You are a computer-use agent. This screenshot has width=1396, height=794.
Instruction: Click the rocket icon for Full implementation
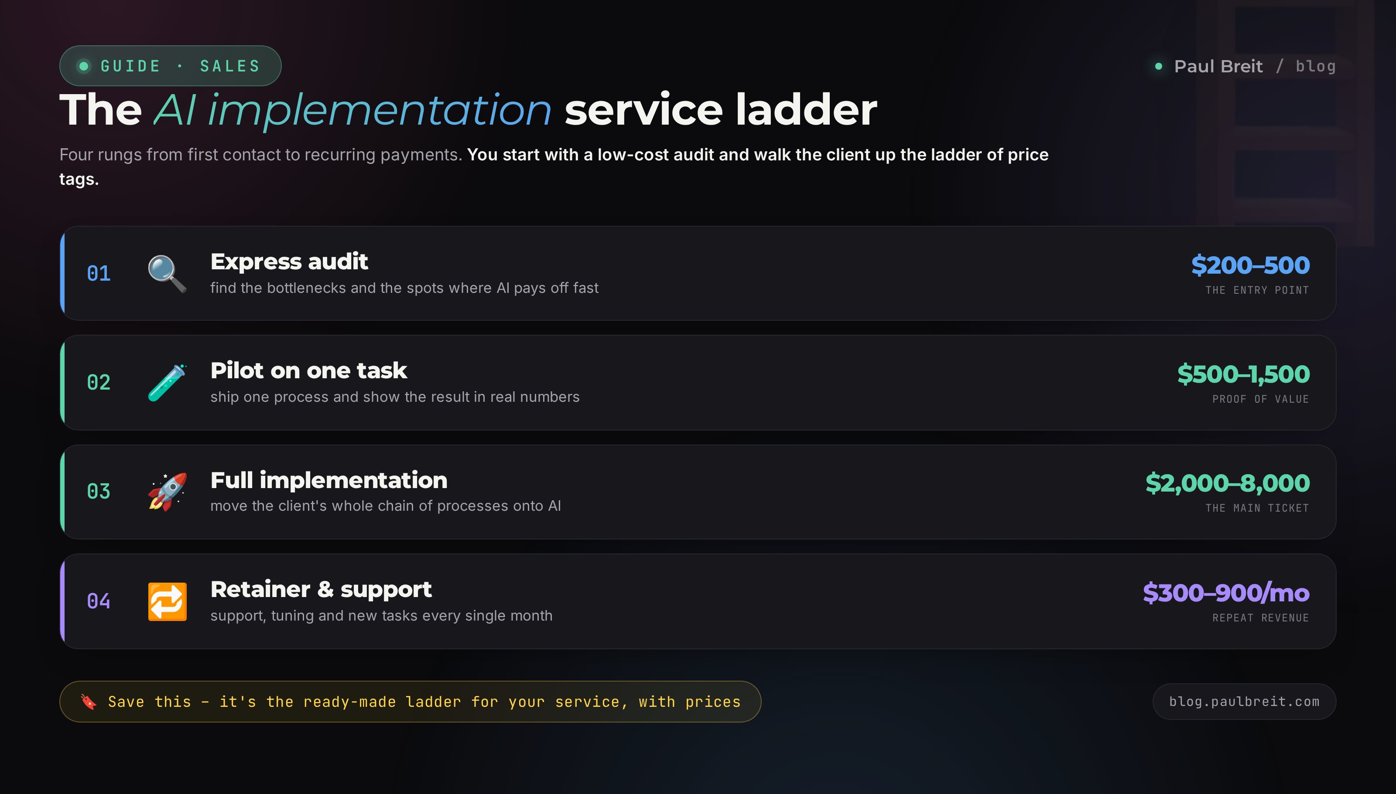coord(168,492)
